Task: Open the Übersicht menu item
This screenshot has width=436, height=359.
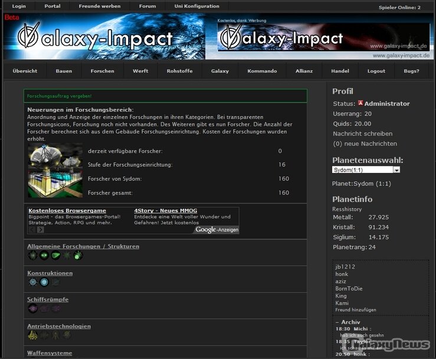Action: (25, 71)
